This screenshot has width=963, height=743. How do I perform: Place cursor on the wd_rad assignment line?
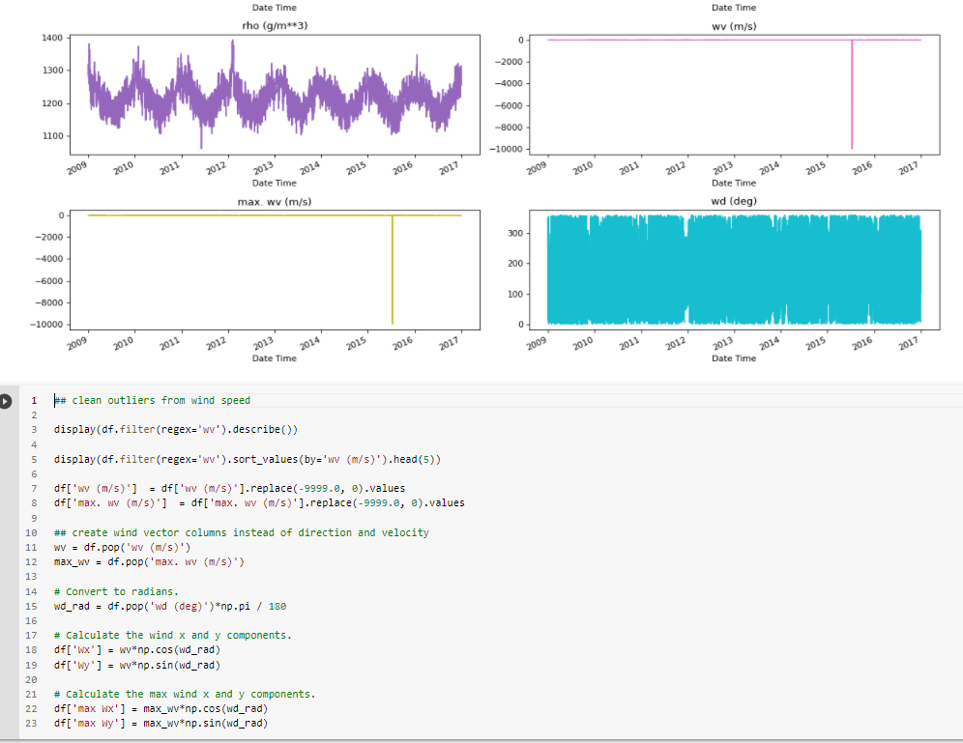[170, 606]
